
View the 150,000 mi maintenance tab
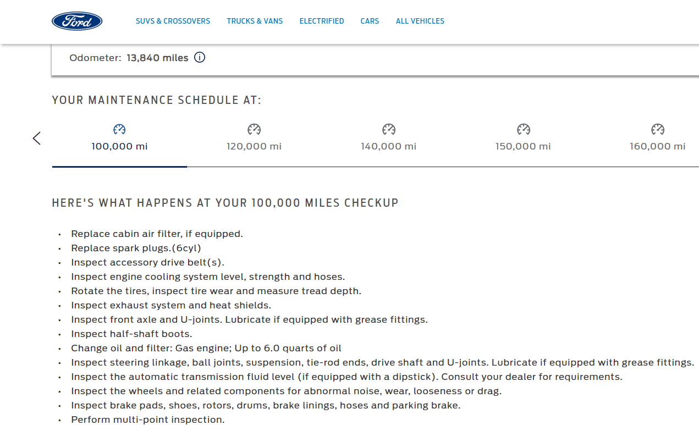click(x=523, y=146)
